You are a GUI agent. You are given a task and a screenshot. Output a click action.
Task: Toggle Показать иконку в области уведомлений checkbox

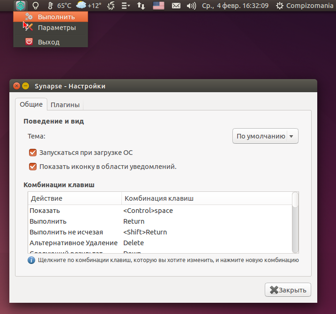pos(33,167)
